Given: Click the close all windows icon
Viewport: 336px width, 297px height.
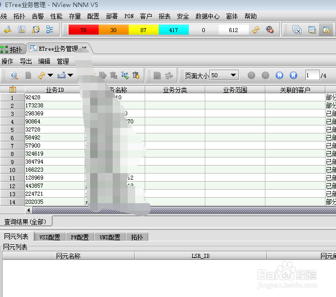Looking at the screenshot, I should (297, 30).
